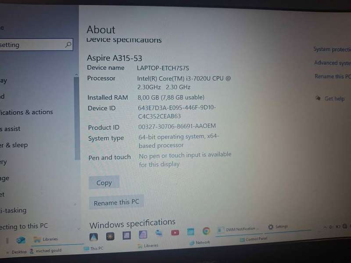The width and height of the screenshot is (351, 263).
Task: Open the System protection link
Action: 332,49
